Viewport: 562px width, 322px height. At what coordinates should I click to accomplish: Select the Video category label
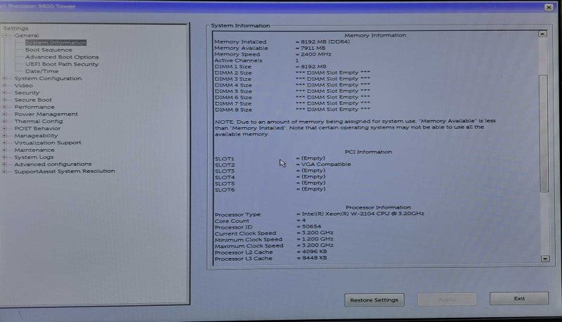[x=23, y=85]
